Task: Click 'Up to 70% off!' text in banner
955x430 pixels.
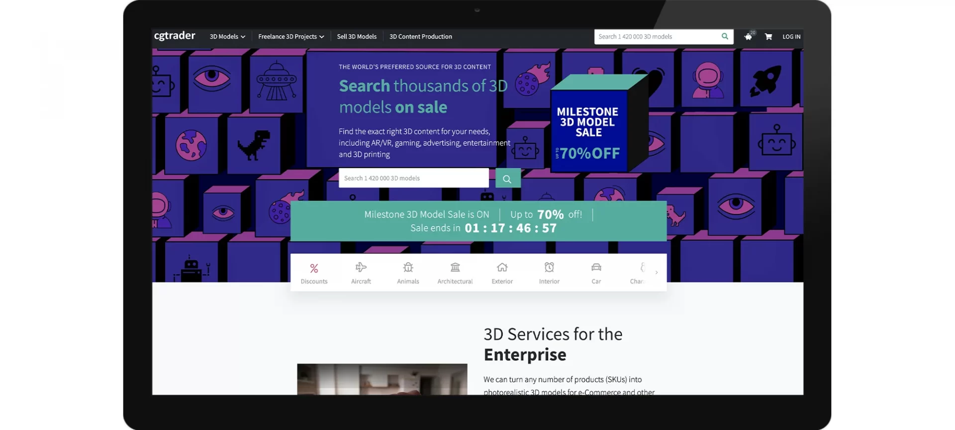Action: point(546,215)
